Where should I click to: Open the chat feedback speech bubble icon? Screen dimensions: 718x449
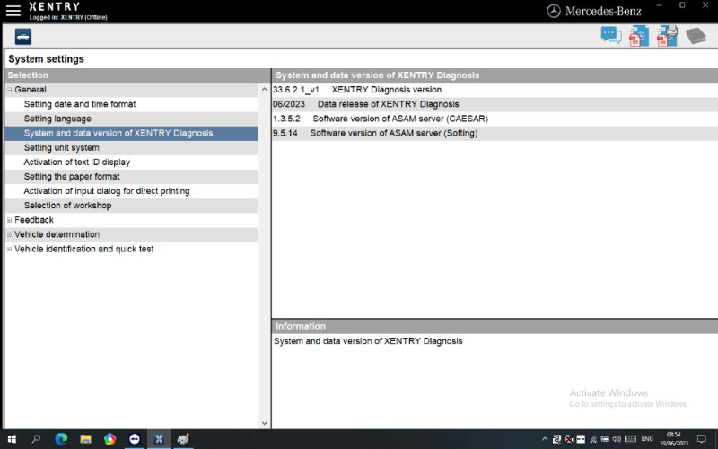click(611, 36)
